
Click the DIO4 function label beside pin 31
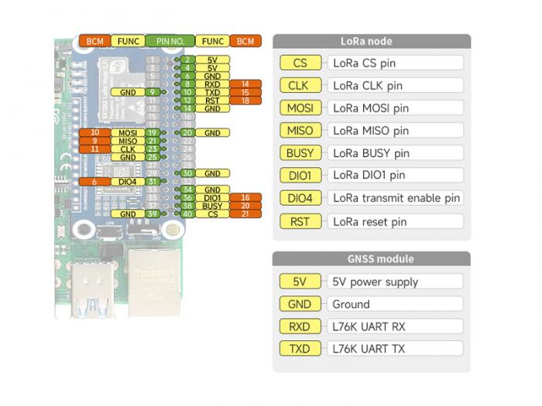click(128, 182)
